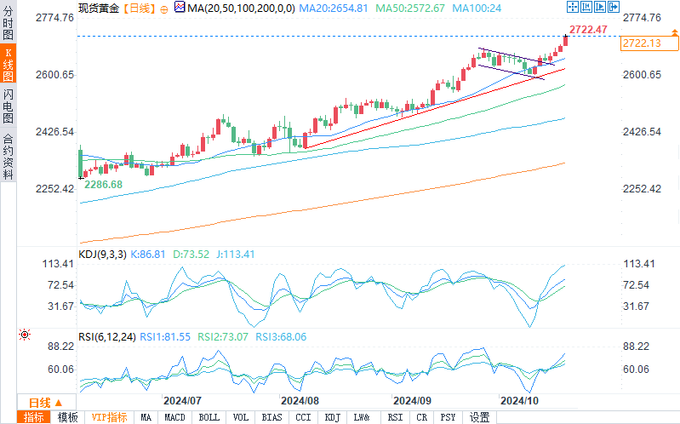This screenshot has width=680, height=424.
Task: Click the chart play-forward icon
Action: (600, 7)
